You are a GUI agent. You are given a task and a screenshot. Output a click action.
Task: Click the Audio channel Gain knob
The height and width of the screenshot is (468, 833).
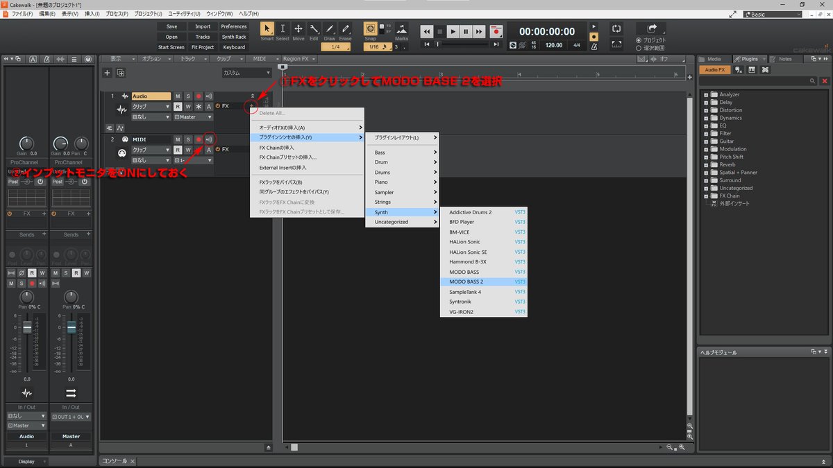(26, 144)
